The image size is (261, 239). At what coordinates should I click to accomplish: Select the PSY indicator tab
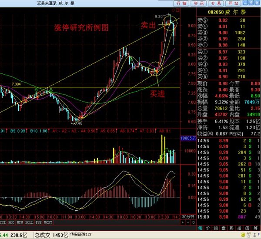(38, 222)
